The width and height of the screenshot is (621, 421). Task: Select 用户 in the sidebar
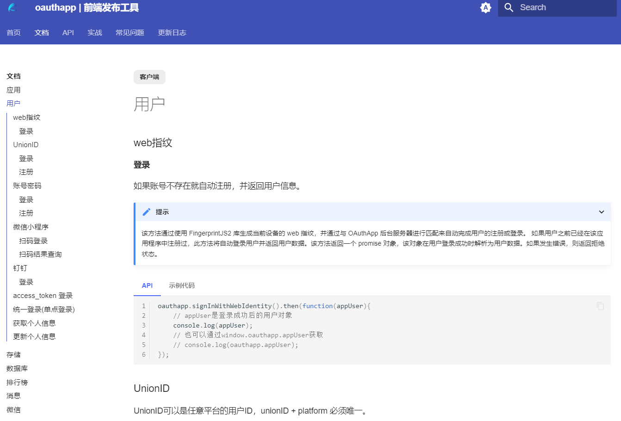[13, 103]
